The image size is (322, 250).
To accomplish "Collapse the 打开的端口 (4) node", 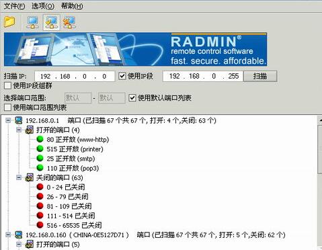I will (19, 130).
